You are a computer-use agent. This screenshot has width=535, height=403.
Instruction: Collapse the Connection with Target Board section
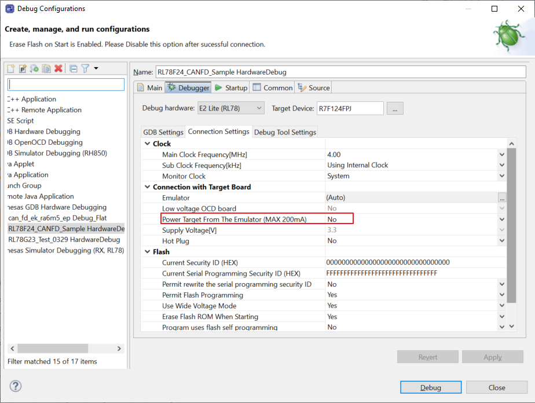[x=148, y=187]
